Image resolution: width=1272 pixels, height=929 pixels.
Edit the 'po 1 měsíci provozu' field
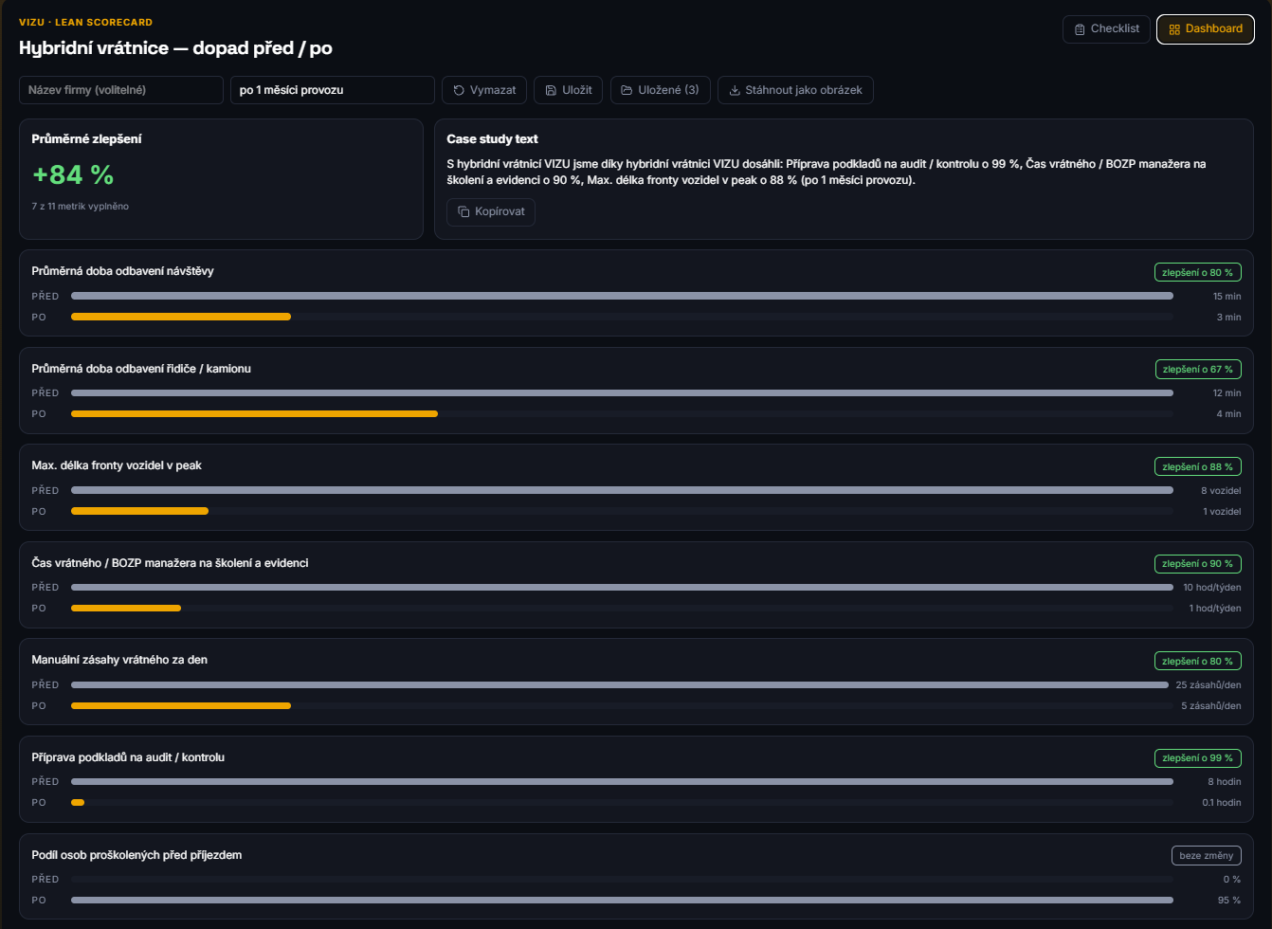tap(333, 90)
